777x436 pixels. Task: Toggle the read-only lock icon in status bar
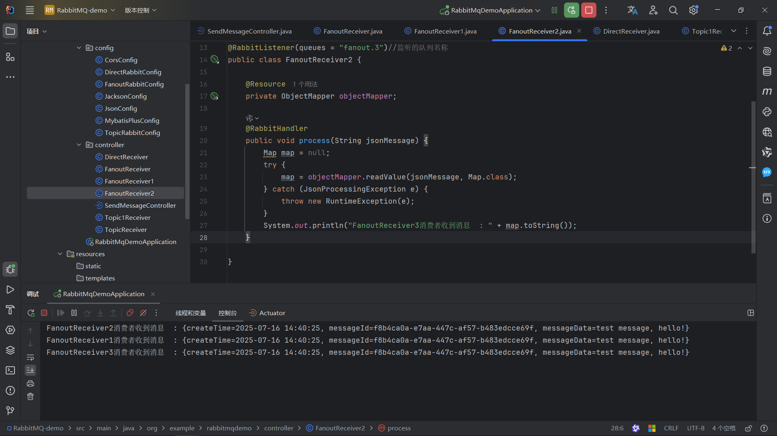pos(749,428)
